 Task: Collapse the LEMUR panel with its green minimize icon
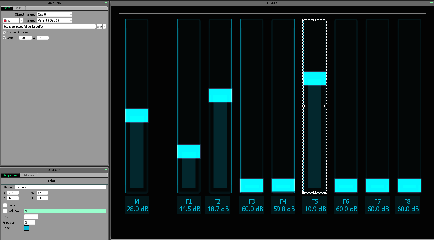(x=432, y=2)
